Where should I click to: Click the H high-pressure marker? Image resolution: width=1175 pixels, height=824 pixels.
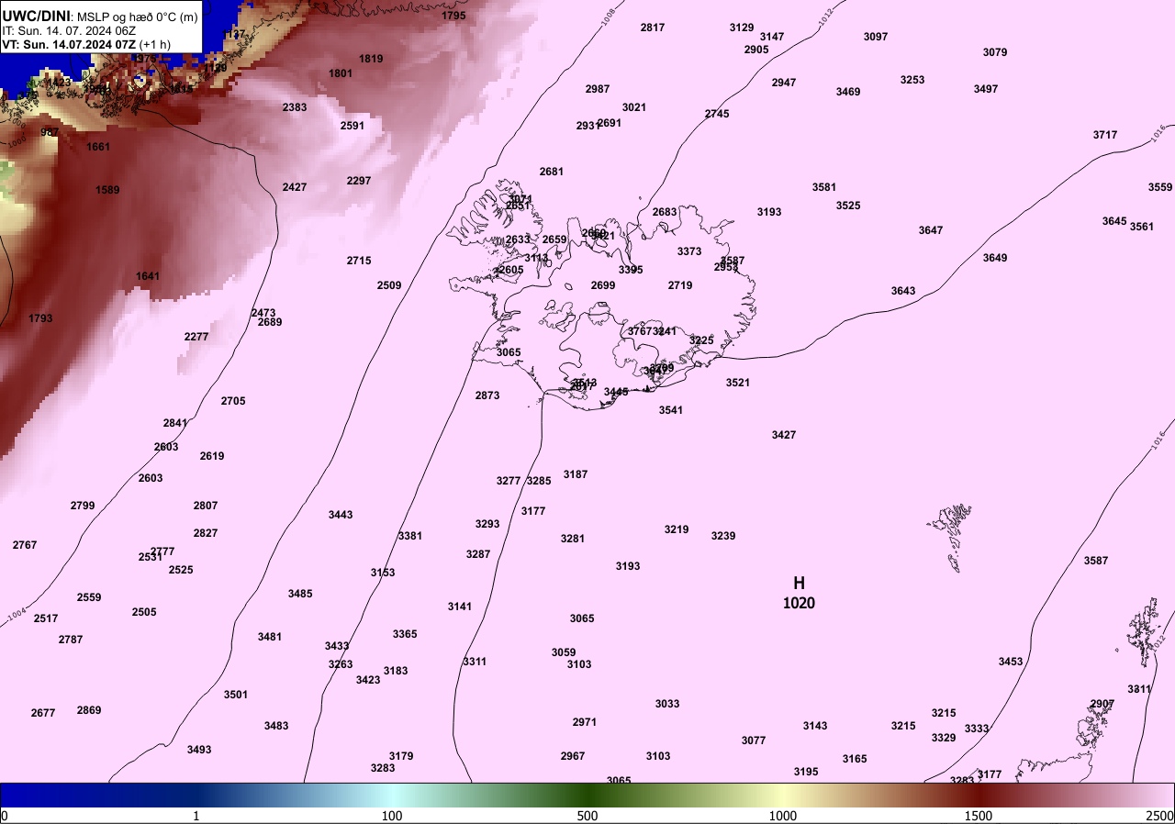(799, 583)
